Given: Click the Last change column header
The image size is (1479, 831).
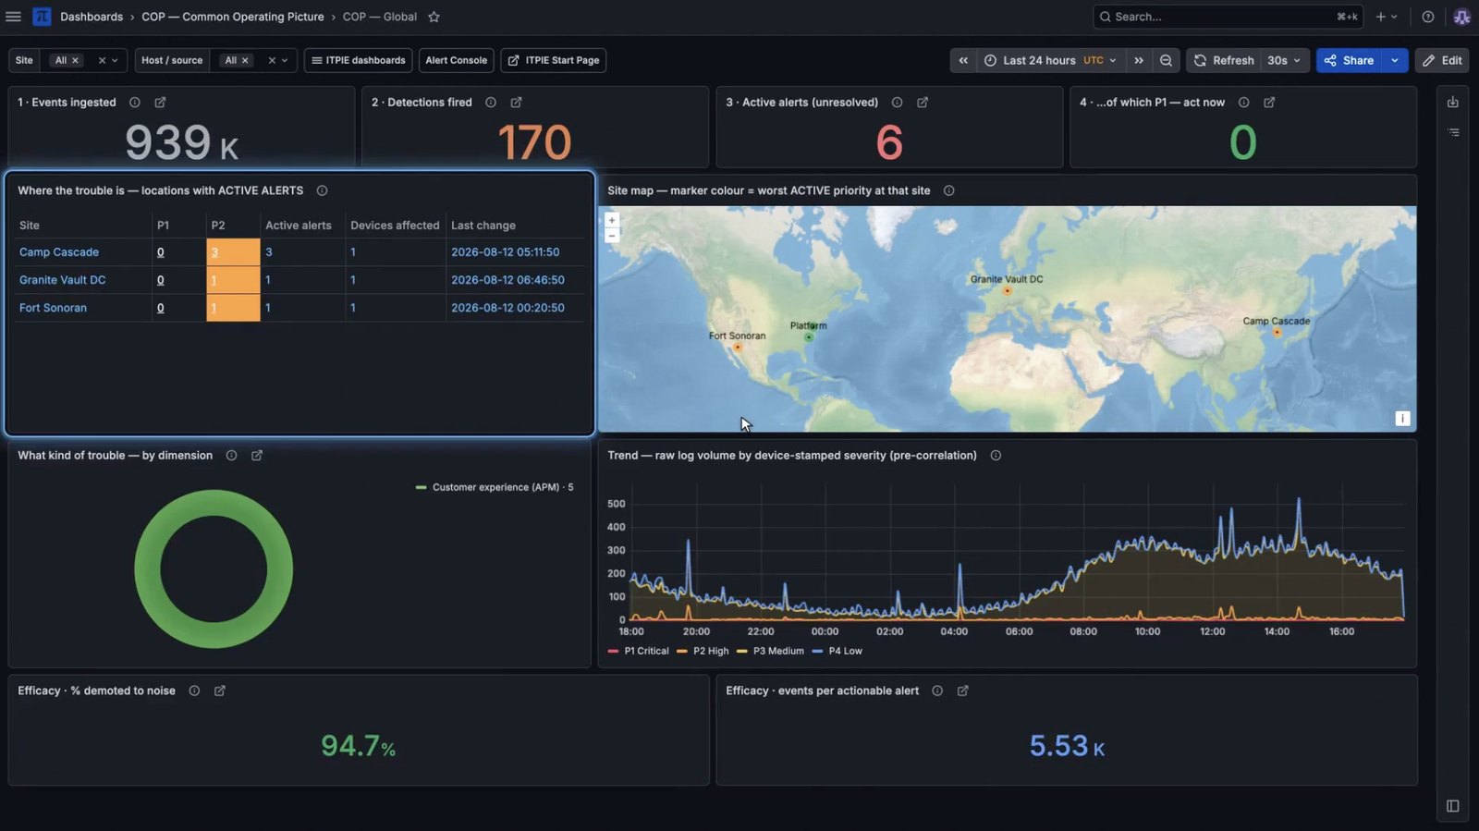Looking at the screenshot, I should click(x=483, y=226).
